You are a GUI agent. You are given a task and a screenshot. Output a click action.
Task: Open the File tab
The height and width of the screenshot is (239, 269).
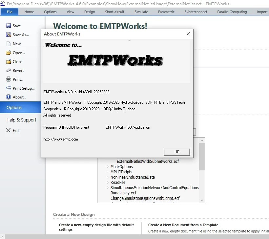point(10,12)
